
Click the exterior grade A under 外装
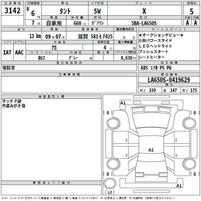coord(187,23)
